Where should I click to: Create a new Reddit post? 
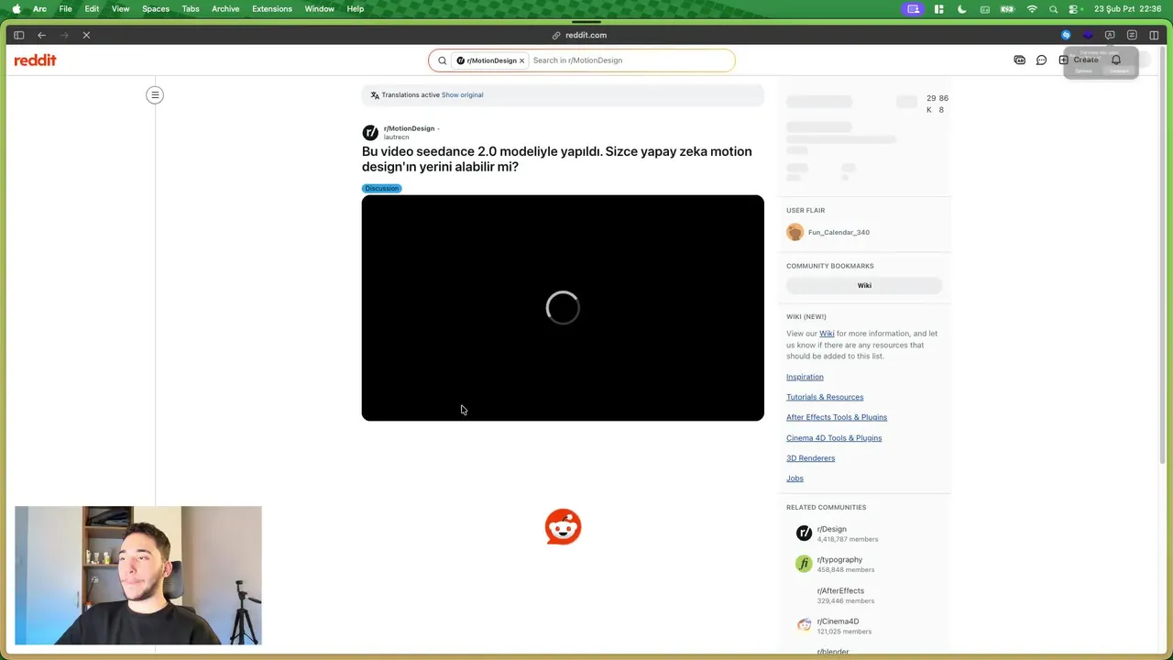[x=1079, y=60]
